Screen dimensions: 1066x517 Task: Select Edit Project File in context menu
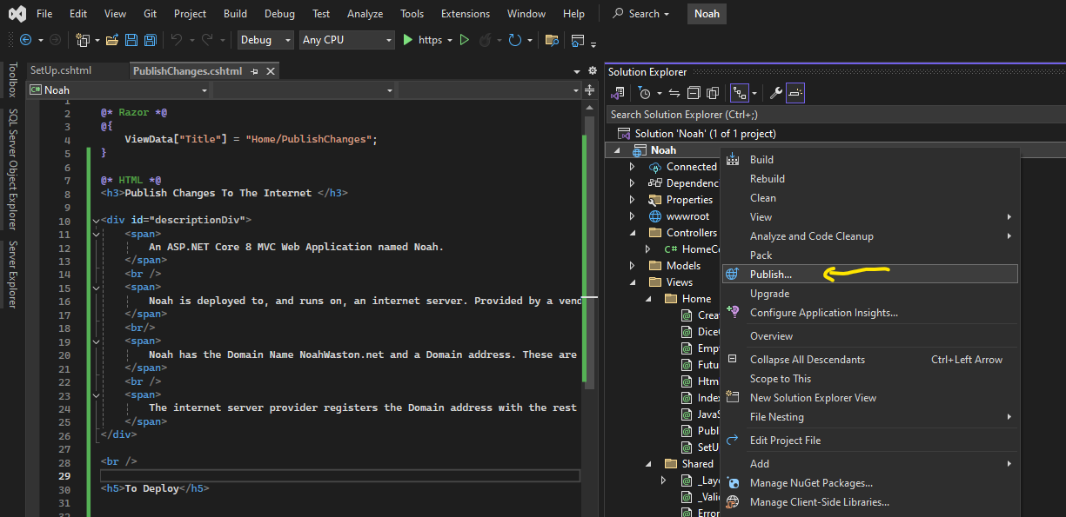869,441
